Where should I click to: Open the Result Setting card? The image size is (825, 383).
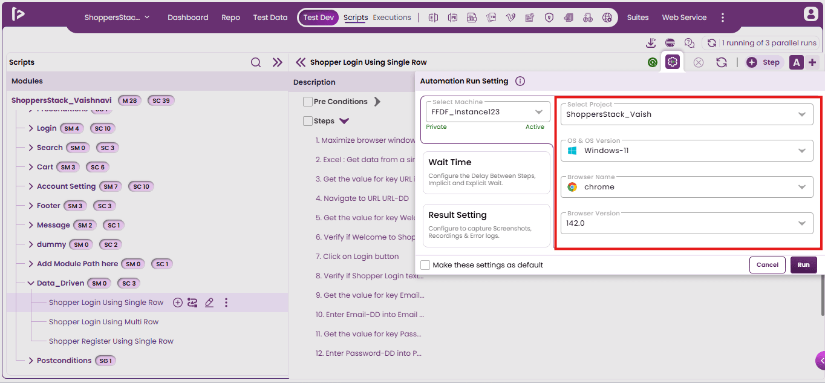pos(486,226)
